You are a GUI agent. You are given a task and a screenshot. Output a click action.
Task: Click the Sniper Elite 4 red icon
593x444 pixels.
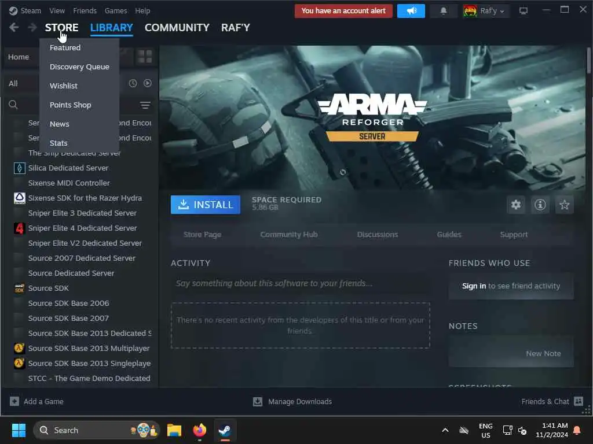coord(19,228)
